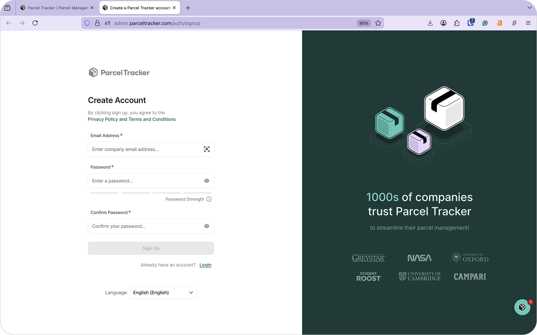Click the 90% zoom level badge

[x=363, y=23]
